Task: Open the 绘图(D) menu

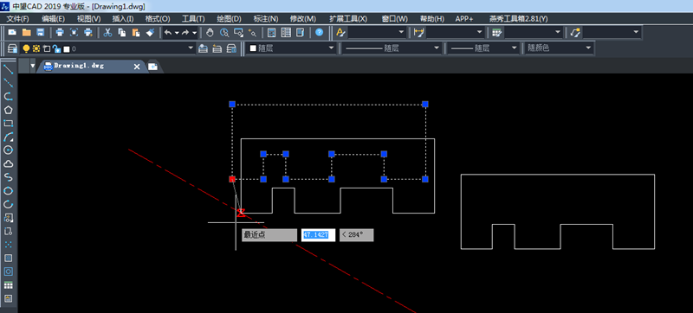Action: click(229, 19)
